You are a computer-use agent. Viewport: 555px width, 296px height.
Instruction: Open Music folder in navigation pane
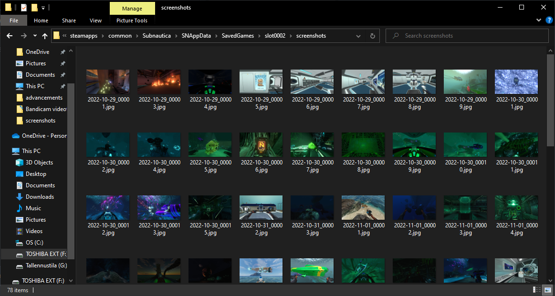click(x=33, y=208)
